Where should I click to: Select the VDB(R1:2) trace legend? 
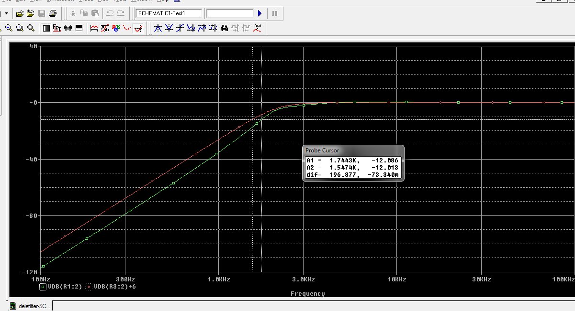click(65, 287)
